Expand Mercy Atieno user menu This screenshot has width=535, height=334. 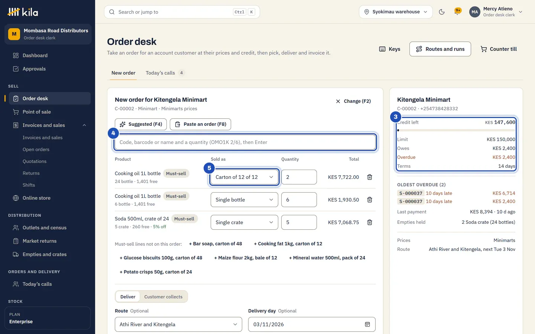coord(496,12)
